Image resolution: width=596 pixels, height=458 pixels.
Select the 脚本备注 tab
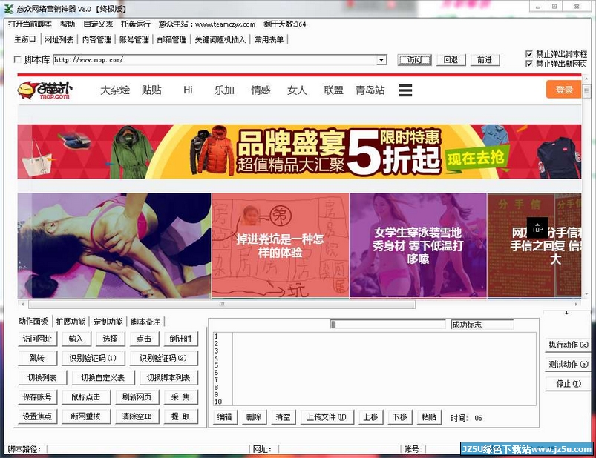pyautogui.click(x=145, y=322)
